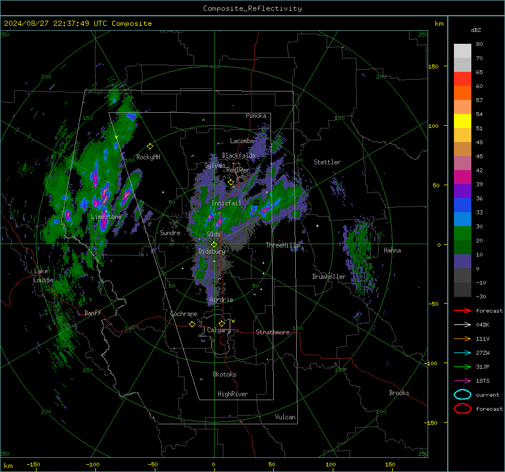This screenshot has height=472, width=505.
Task: Click the bright green 20–30 dBZ swatch
Action: pos(462,233)
